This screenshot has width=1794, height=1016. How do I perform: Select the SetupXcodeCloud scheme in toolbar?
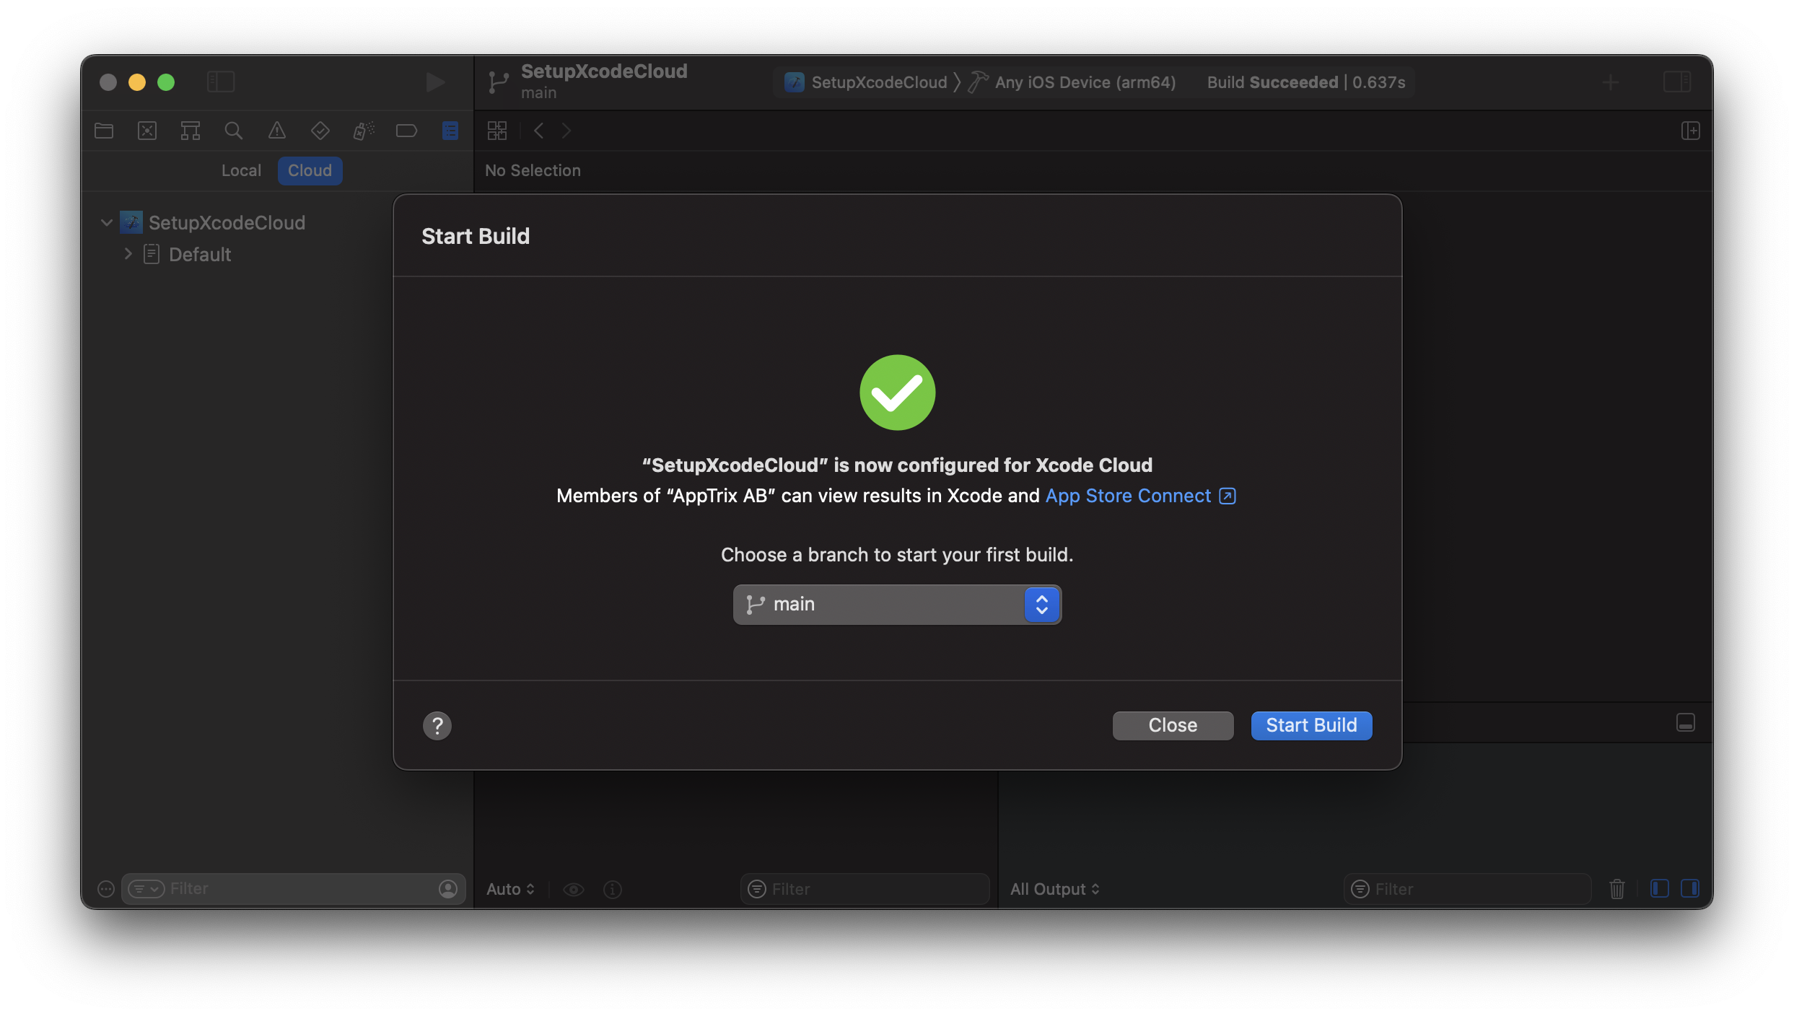[866, 82]
